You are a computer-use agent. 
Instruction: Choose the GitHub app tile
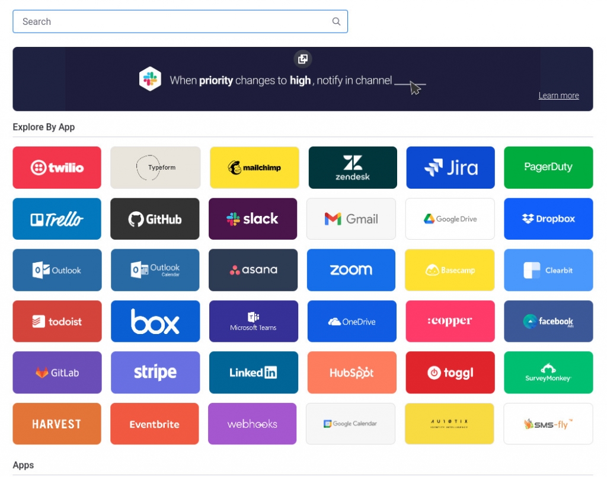(x=155, y=219)
